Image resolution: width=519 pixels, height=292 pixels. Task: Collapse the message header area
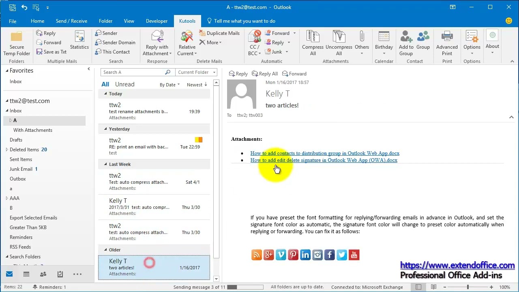(x=511, y=117)
